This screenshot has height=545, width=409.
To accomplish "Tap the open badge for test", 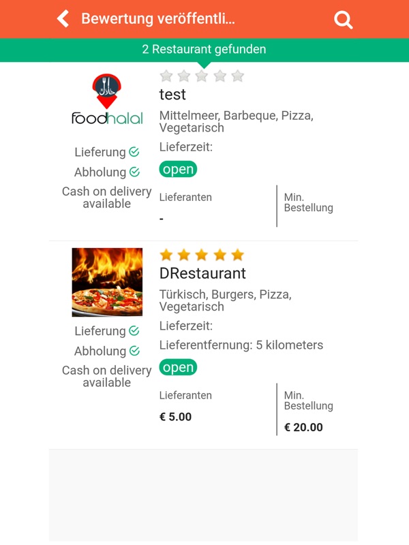I will click(178, 169).
